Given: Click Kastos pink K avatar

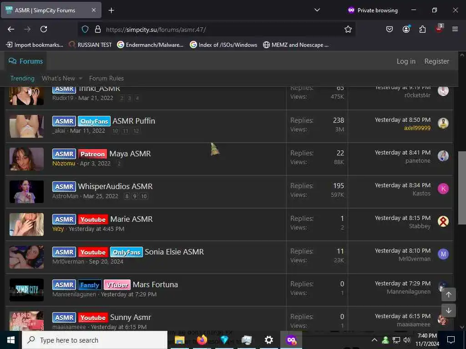Looking at the screenshot, I should click(x=443, y=189).
